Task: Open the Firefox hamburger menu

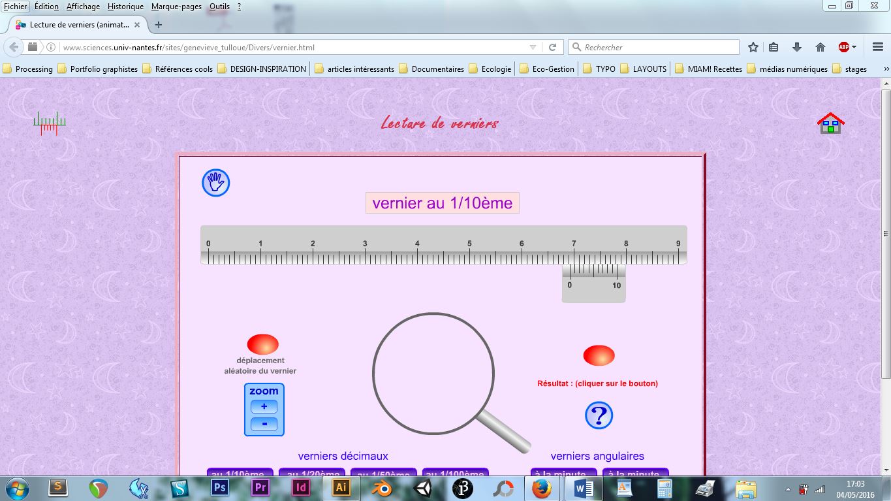Action: coord(877,47)
